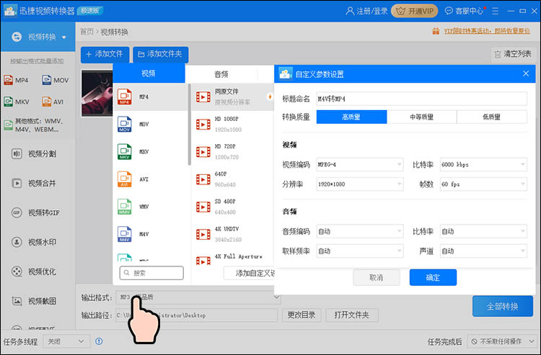This screenshot has width=541, height=355.
Task: Select the MKV quick format icon in sidebar
Action: (x=17, y=102)
